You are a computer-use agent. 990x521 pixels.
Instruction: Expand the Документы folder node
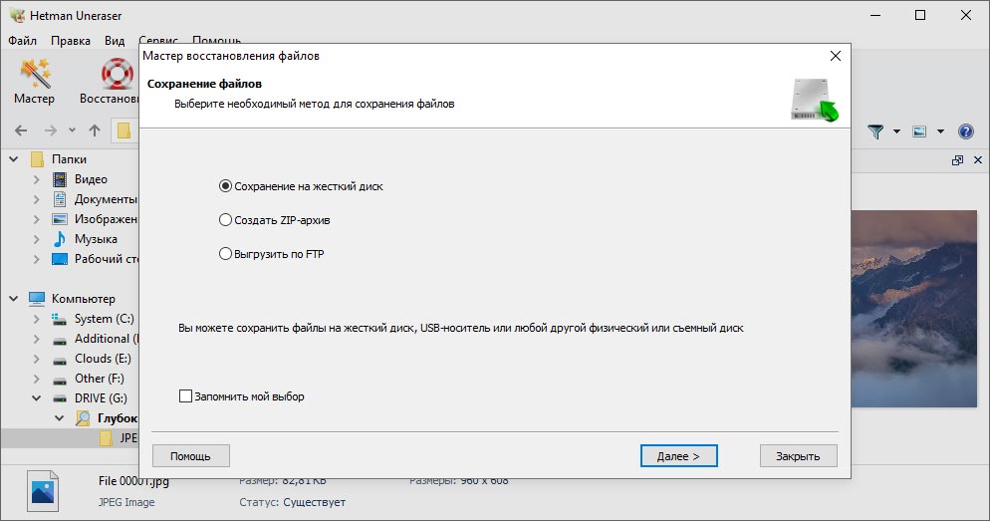pyautogui.click(x=36, y=199)
